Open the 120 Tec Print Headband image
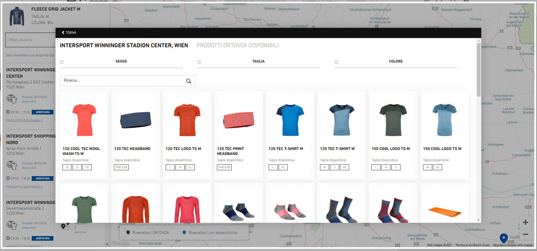537x251 pixels. pyautogui.click(x=239, y=120)
